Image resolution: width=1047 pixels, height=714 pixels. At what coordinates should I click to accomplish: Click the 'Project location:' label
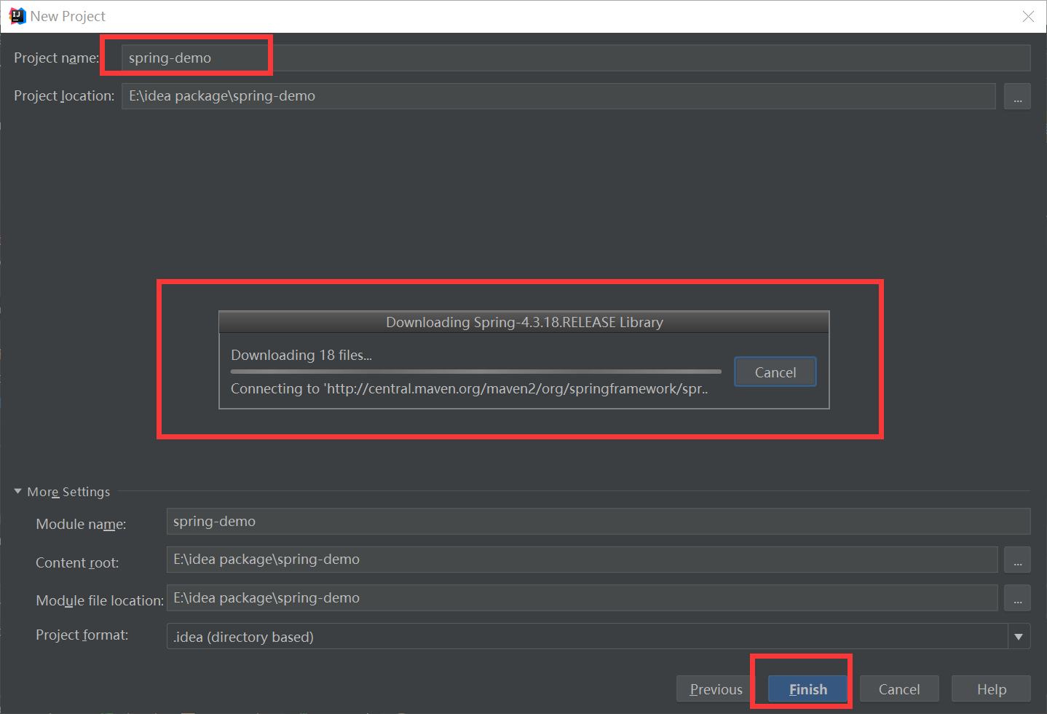[64, 96]
